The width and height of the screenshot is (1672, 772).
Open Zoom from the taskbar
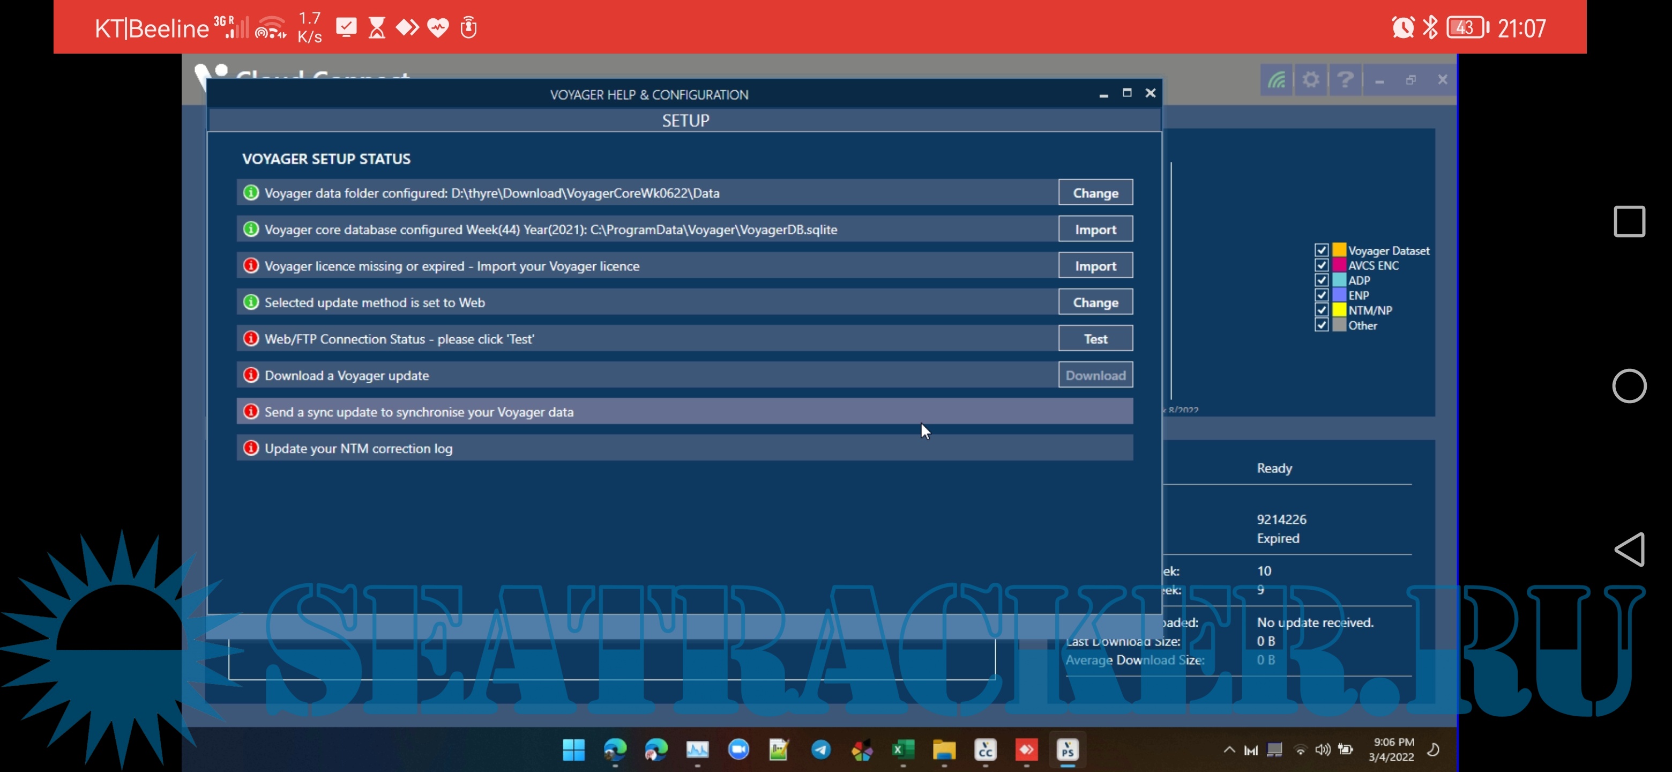coord(738,750)
